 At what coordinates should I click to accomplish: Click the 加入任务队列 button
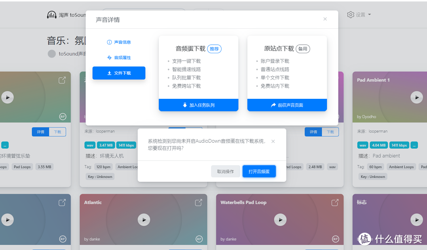tap(199, 105)
